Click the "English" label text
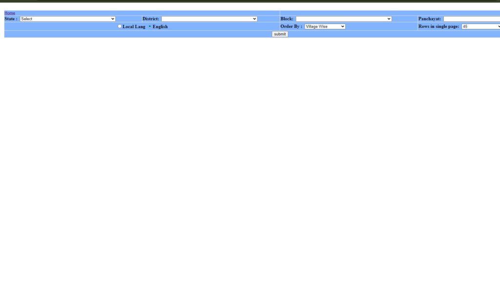 [160, 27]
